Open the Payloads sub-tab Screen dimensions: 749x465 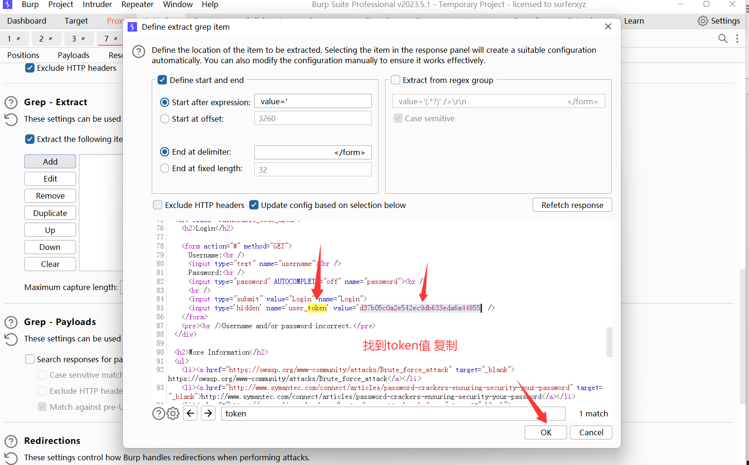point(73,55)
